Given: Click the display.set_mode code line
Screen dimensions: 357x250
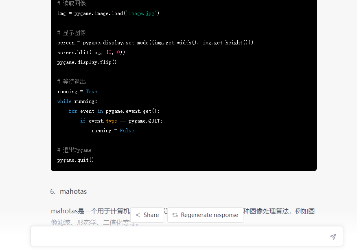Looking at the screenshot, I should coord(155,43).
